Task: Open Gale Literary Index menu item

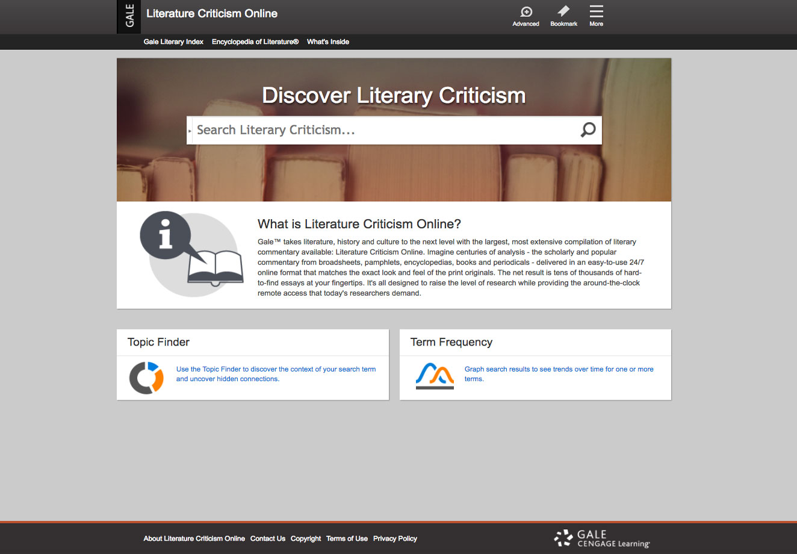Action: (173, 42)
